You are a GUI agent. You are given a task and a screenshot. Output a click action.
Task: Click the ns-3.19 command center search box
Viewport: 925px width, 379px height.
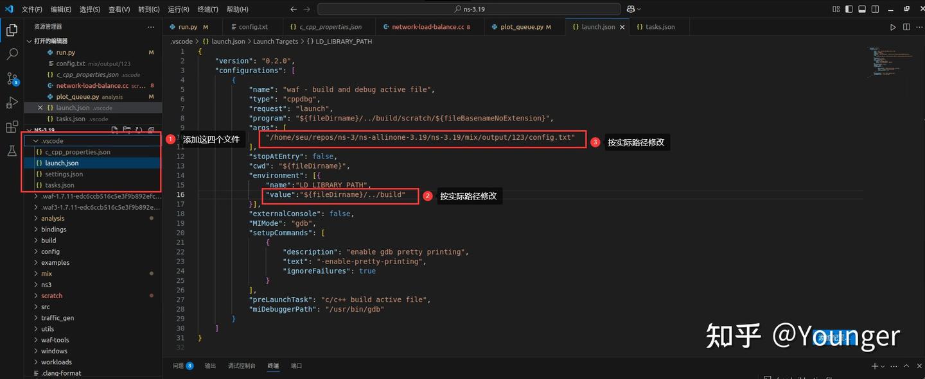(x=468, y=9)
